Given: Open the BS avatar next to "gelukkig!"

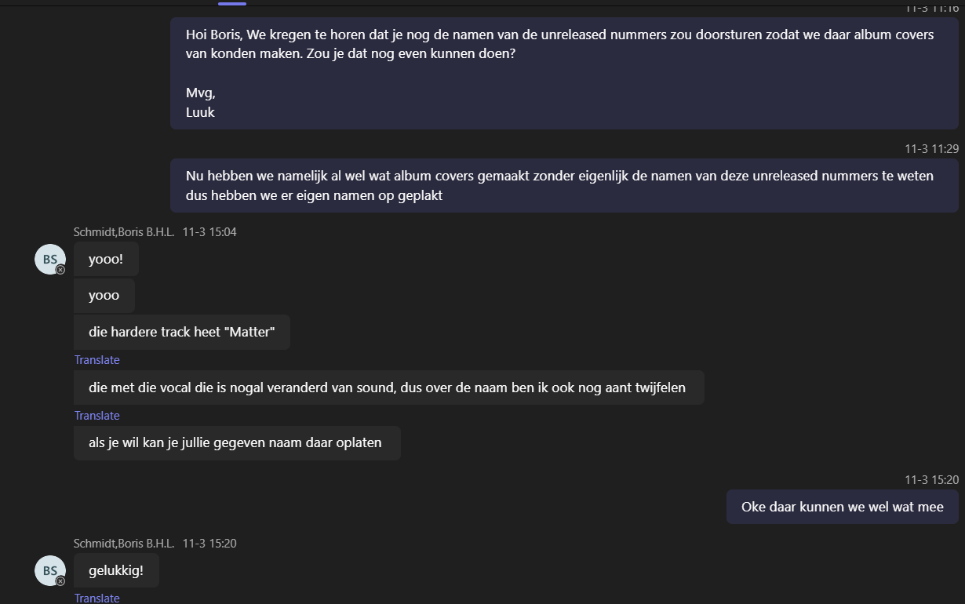Looking at the screenshot, I should point(49,570).
